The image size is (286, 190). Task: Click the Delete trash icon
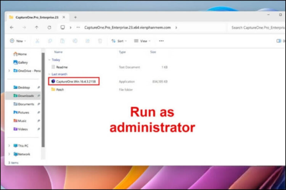click(100, 41)
